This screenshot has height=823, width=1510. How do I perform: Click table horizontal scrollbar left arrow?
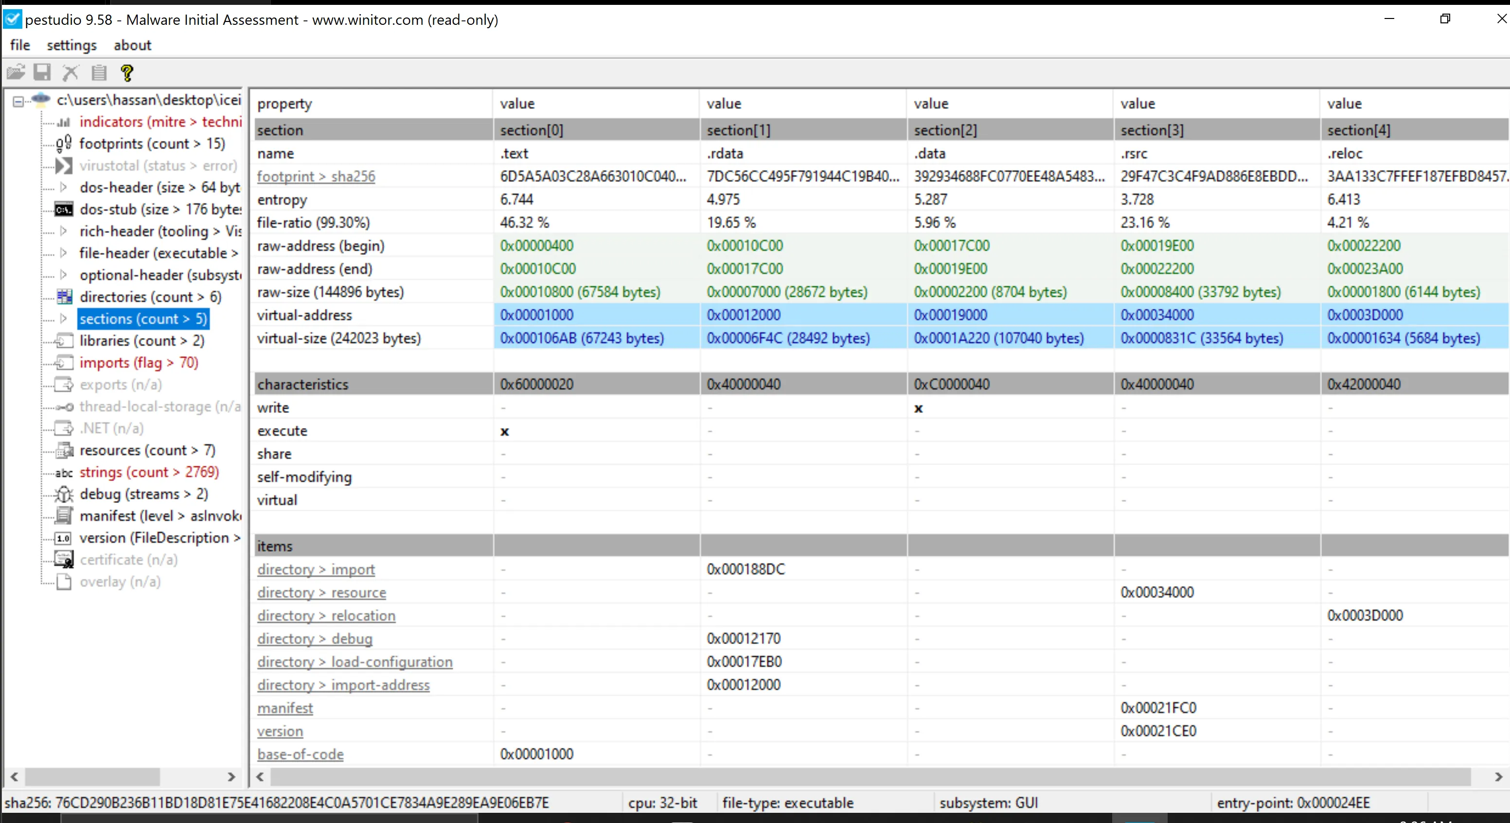[260, 777]
